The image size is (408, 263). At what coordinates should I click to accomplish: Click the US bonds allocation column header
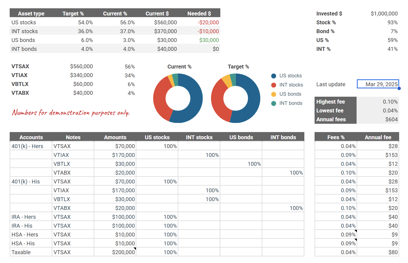241,137
